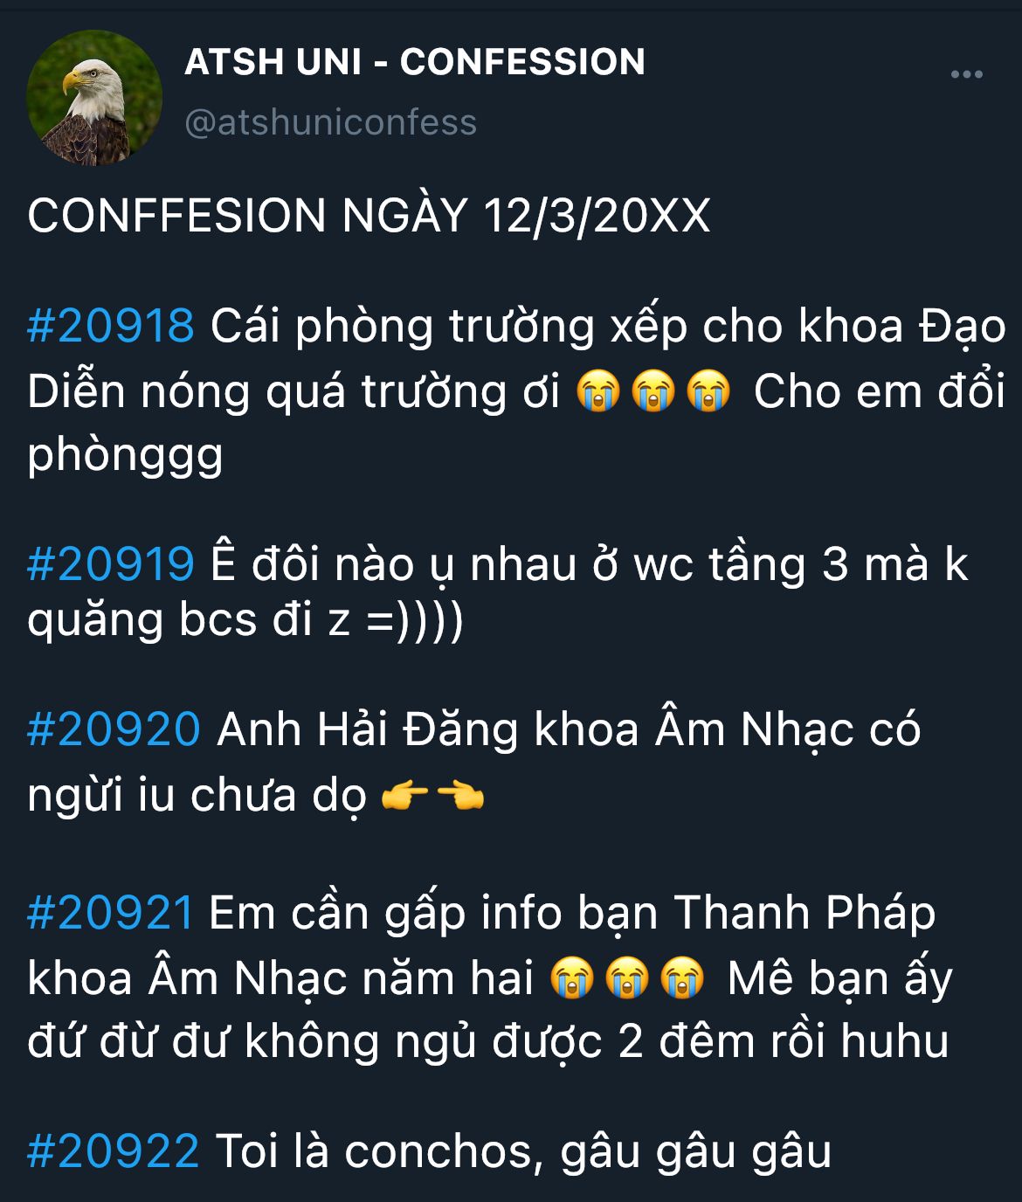Tap the last crying emoji before Mê bạn
The image size is (1022, 1202).
pos(682,978)
